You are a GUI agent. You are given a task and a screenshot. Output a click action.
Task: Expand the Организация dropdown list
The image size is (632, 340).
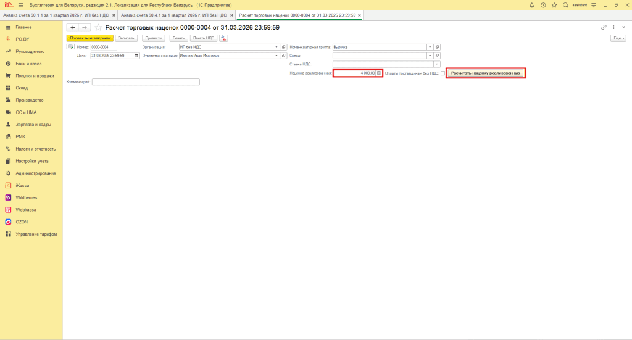click(x=276, y=47)
